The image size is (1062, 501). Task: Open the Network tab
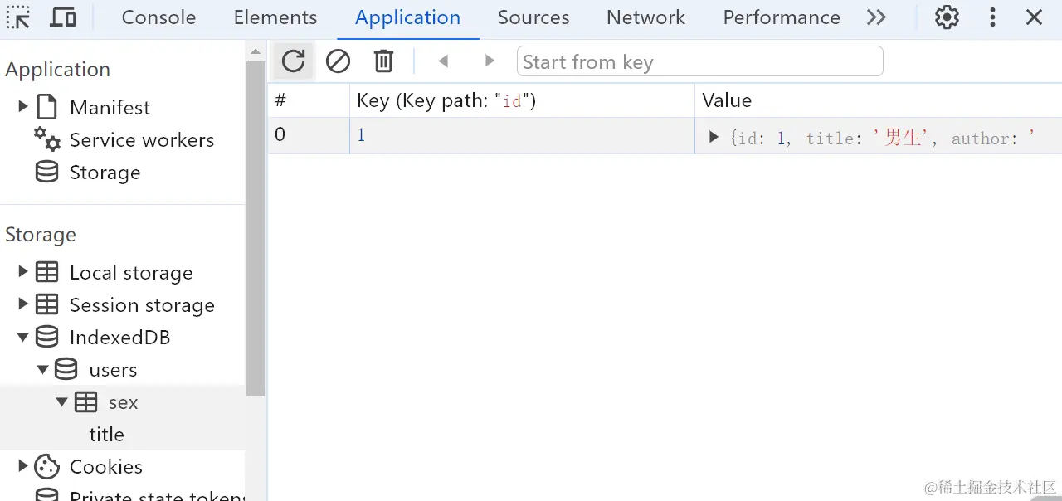pyautogui.click(x=645, y=17)
